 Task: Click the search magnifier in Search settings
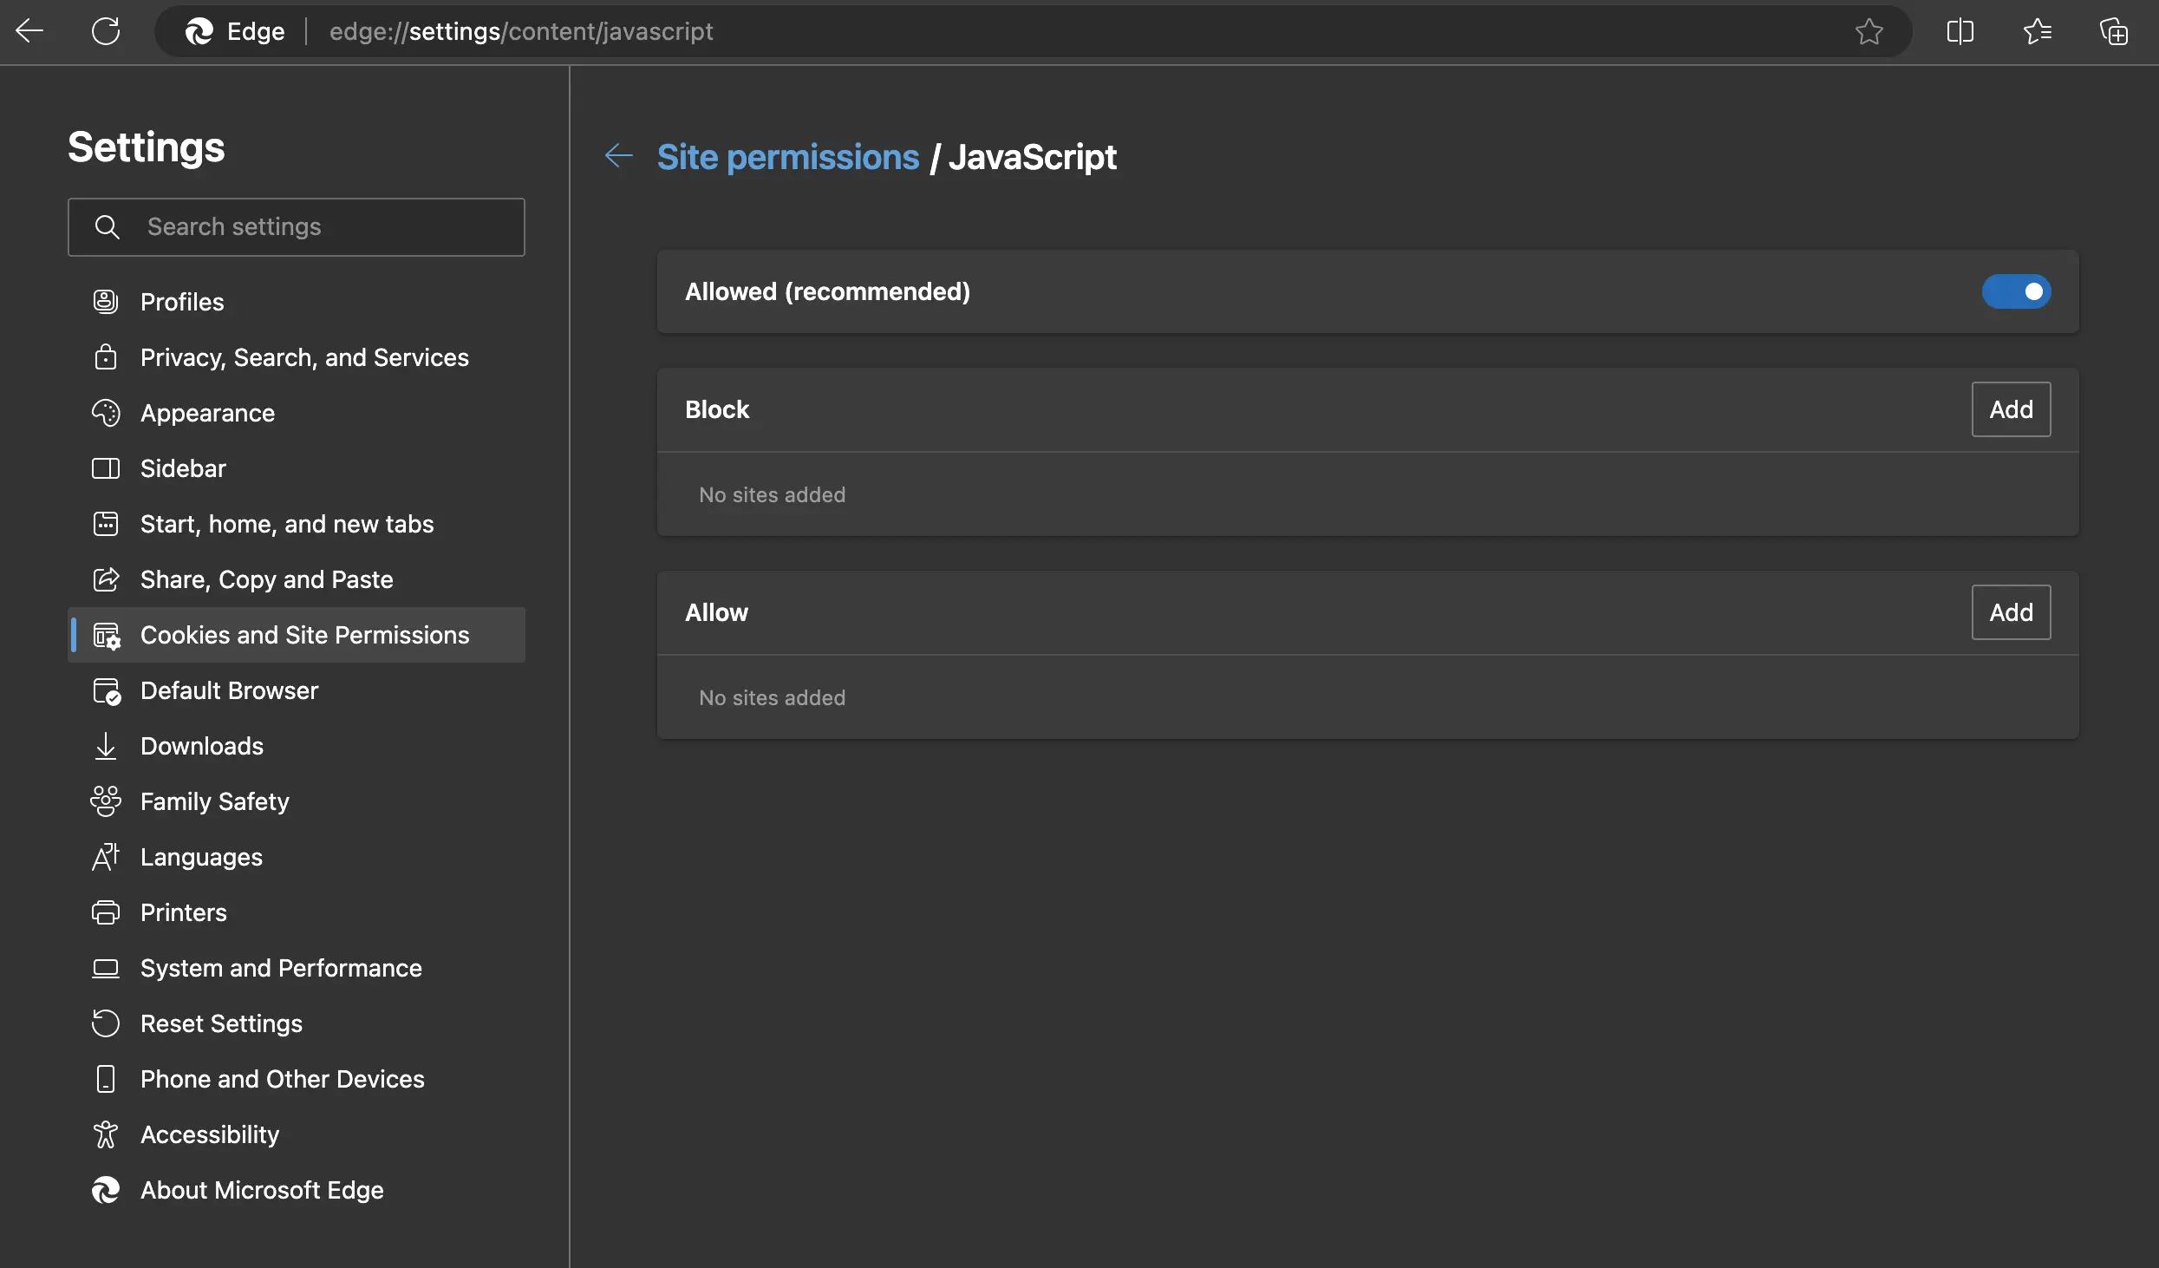tap(108, 226)
